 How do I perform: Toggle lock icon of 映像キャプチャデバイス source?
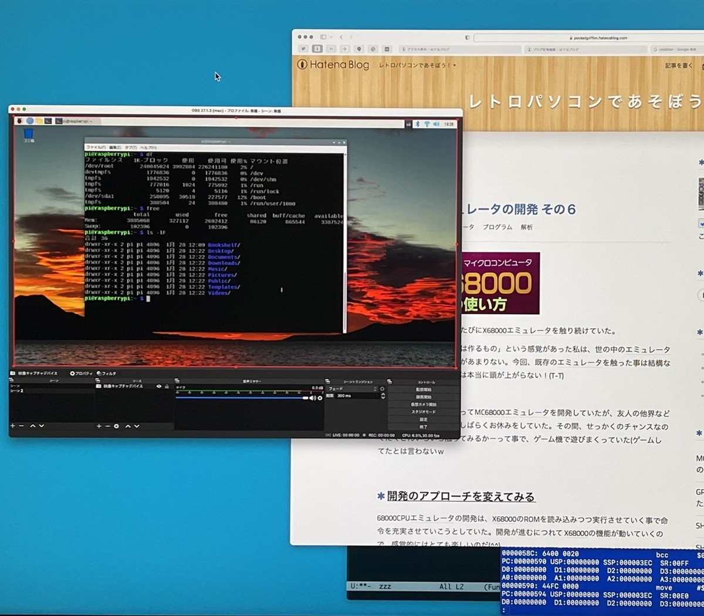[167, 386]
